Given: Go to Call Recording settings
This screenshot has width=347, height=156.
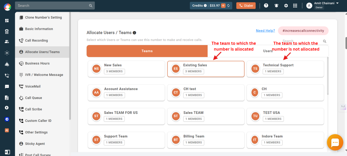Looking at the screenshot, I should [42, 40].
